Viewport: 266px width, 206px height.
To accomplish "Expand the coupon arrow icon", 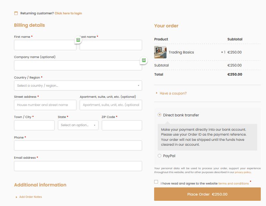I will coord(157,93).
